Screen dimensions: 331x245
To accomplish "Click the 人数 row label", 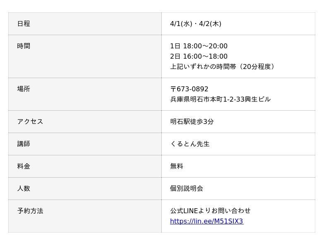I will point(24,189).
